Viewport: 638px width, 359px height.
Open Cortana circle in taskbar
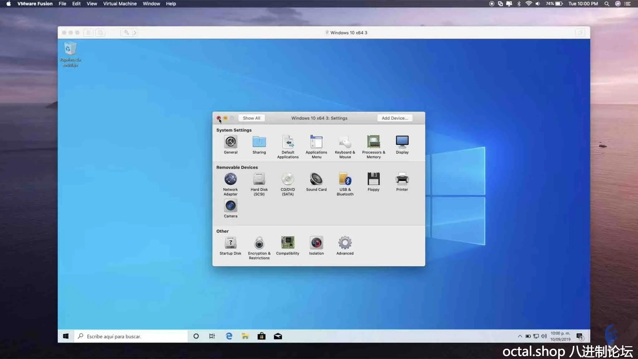[x=196, y=336]
